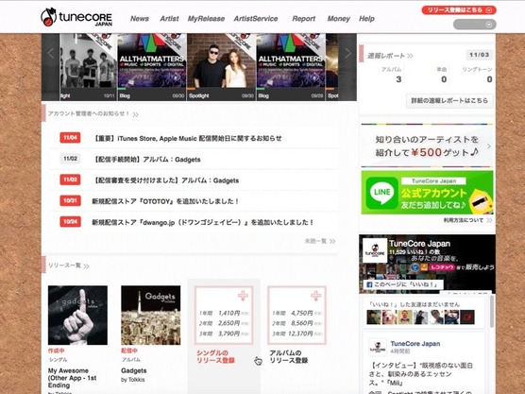Screen dimensions: 525x394
Task: Click plus icon on album release card
Action: [x=315, y=296]
